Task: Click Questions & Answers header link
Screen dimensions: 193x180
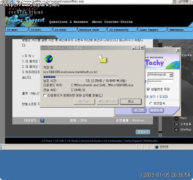Action: tap(68, 22)
